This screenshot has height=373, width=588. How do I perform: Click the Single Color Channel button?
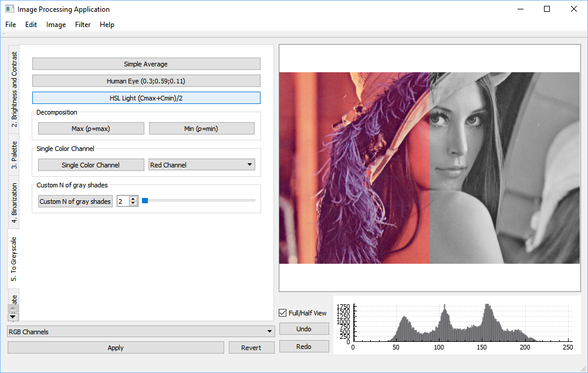pyautogui.click(x=91, y=164)
